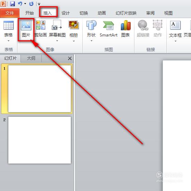This screenshot has width=191, height=191.
Task: Click on the main slide editing canvas
Action: (177, 125)
